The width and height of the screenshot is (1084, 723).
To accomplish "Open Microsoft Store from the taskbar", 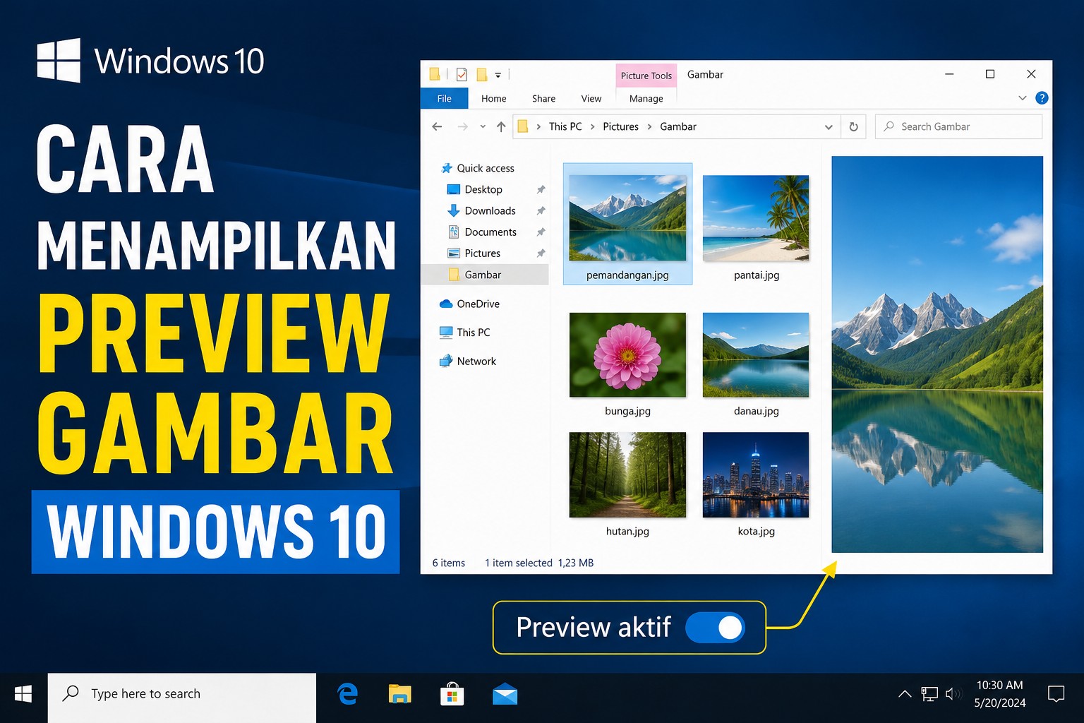I will 452,695.
